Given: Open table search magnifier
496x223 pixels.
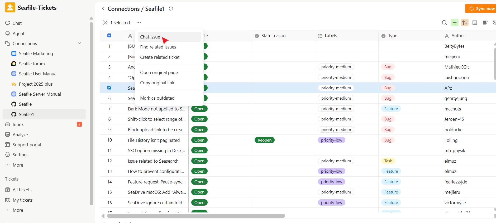Looking at the screenshot, I should click(x=444, y=23).
